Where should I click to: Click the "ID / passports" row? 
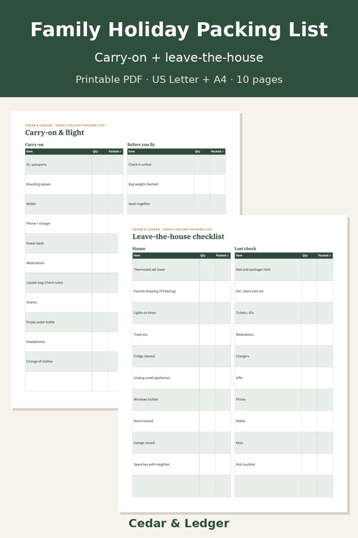pos(74,165)
